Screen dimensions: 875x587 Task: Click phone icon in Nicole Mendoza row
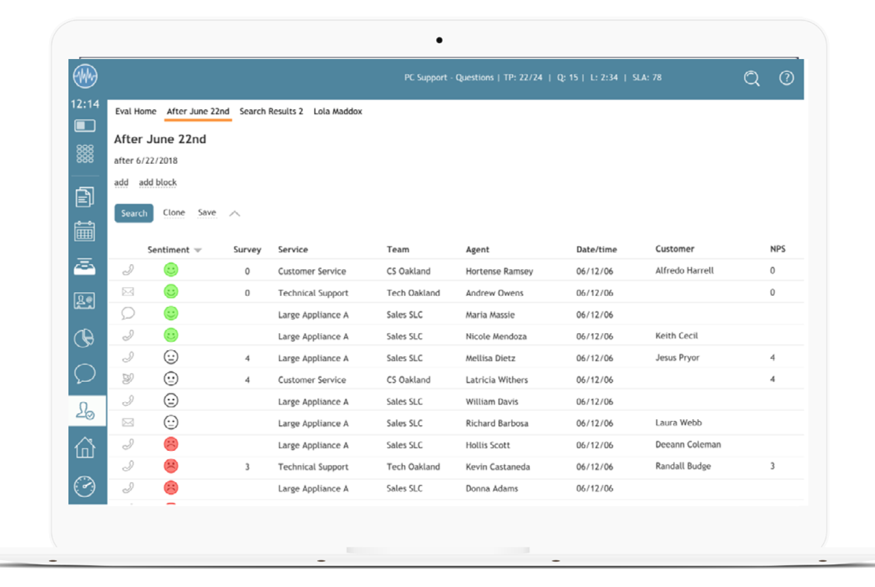[128, 336]
